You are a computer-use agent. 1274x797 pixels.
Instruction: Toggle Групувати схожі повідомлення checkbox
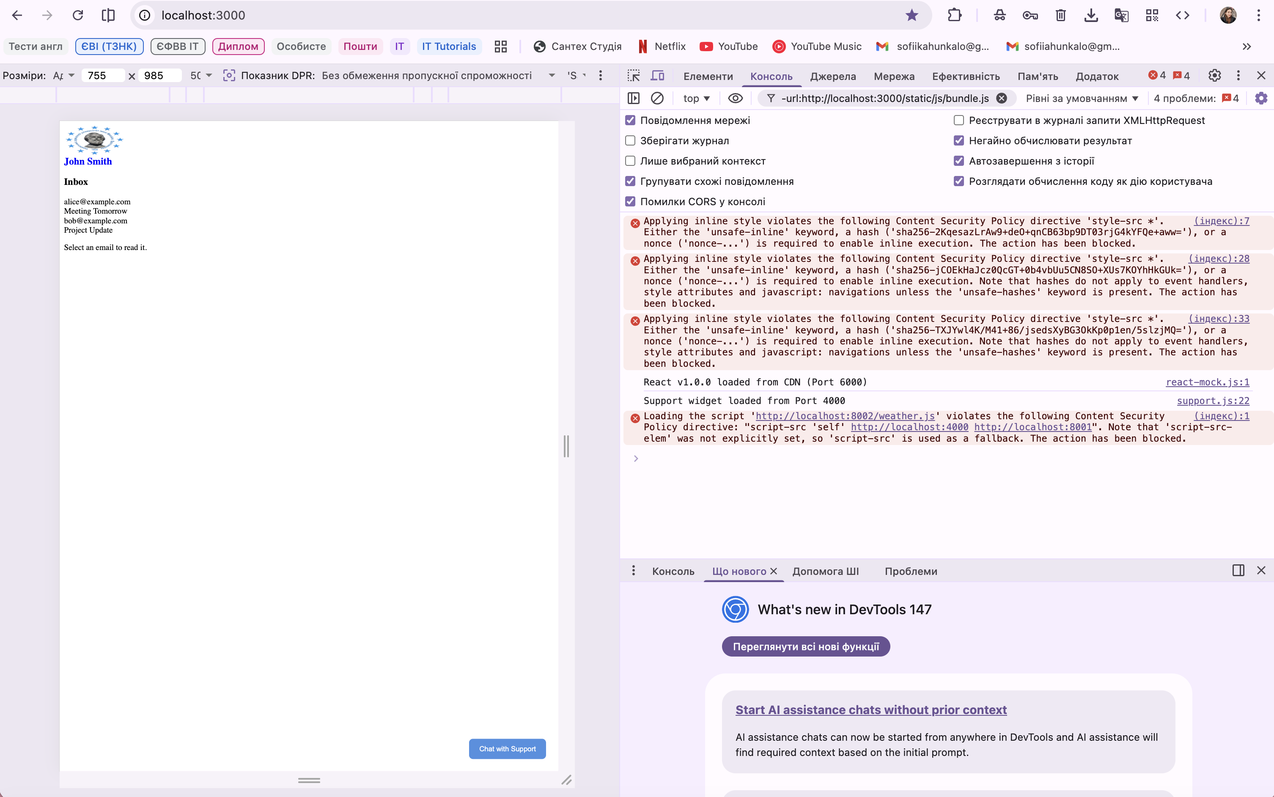pyautogui.click(x=630, y=181)
